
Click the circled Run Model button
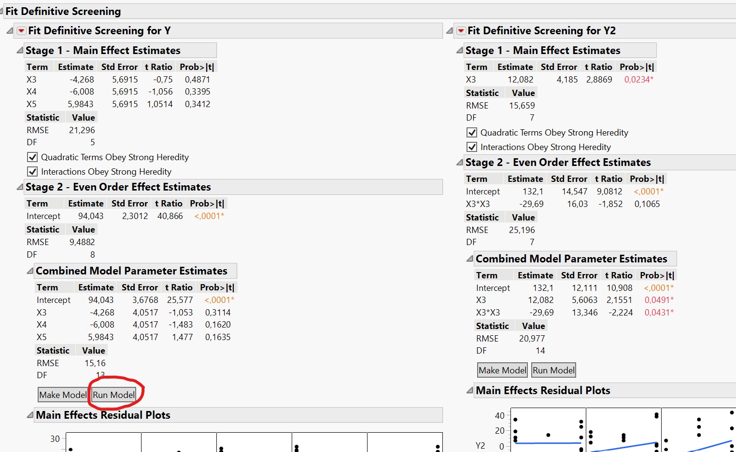pos(114,394)
